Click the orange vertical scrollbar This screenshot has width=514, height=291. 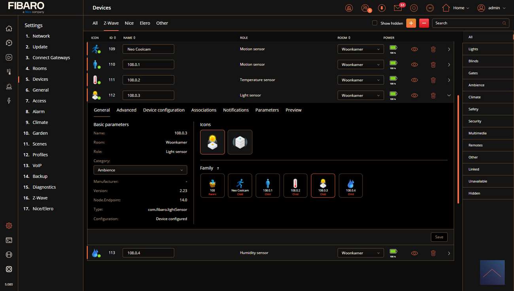coord(458,149)
